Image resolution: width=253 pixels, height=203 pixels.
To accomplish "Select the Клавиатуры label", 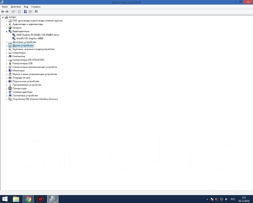I will coord(19,53).
